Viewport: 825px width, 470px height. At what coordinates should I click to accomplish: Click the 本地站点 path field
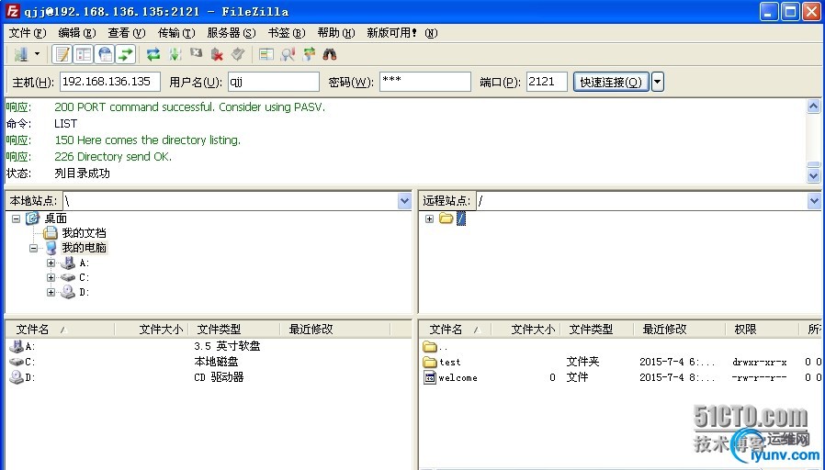click(x=231, y=201)
